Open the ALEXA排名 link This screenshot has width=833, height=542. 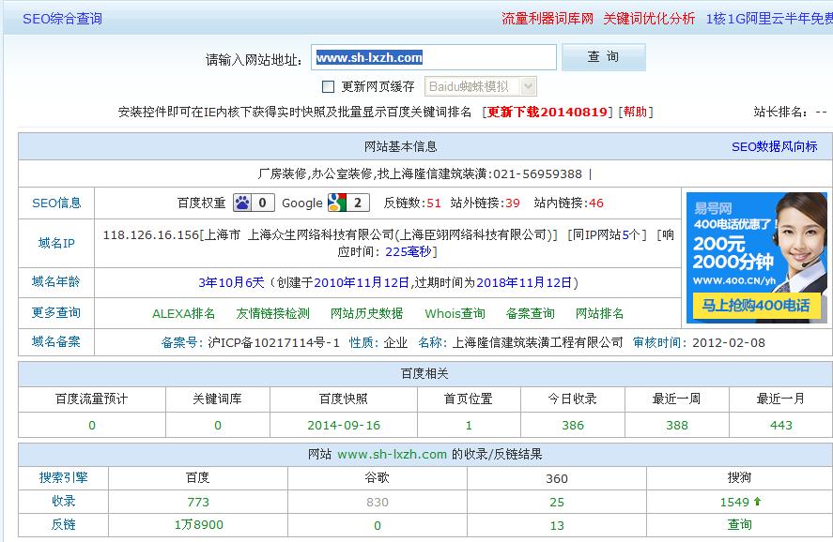click(x=184, y=313)
